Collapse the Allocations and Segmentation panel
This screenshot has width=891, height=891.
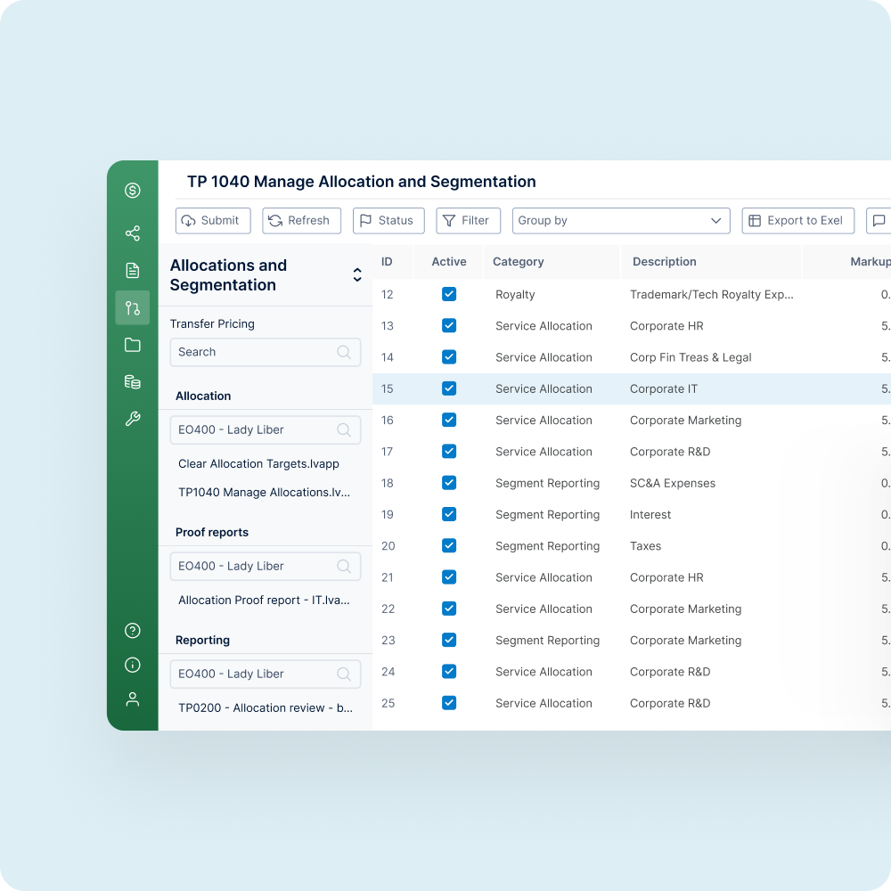pos(357,275)
